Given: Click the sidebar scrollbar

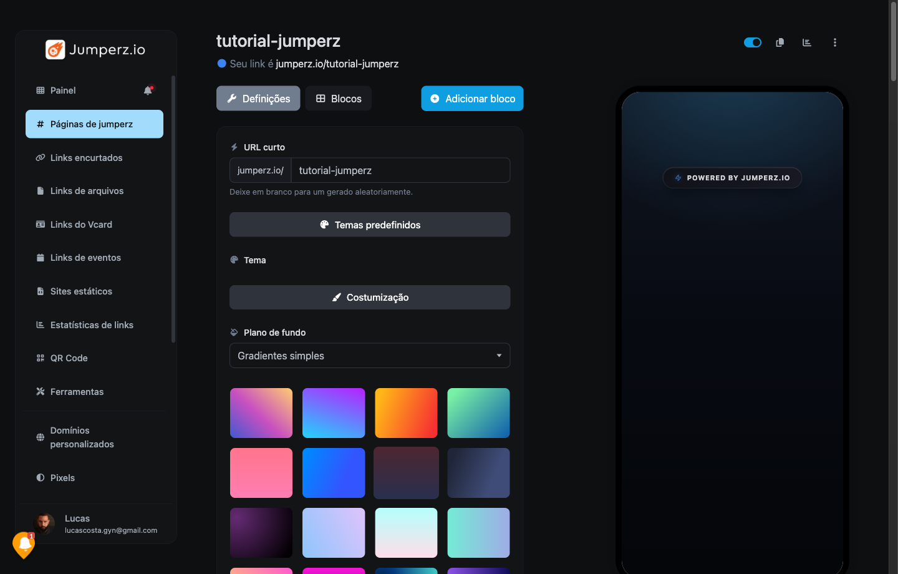Looking at the screenshot, I should coord(173,209).
